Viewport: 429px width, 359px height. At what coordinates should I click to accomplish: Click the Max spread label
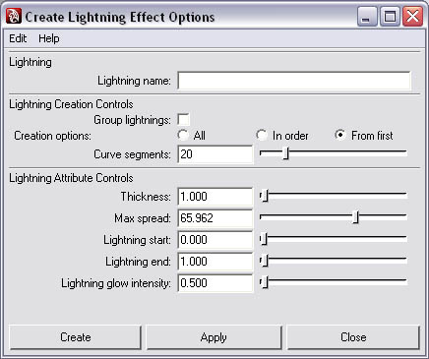click(143, 218)
